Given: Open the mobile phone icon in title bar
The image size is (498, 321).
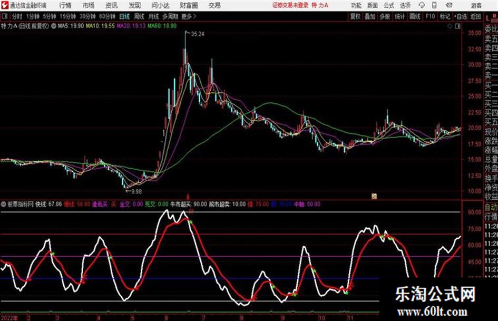Looking at the screenshot, I should pyautogui.click(x=434, y=5).
